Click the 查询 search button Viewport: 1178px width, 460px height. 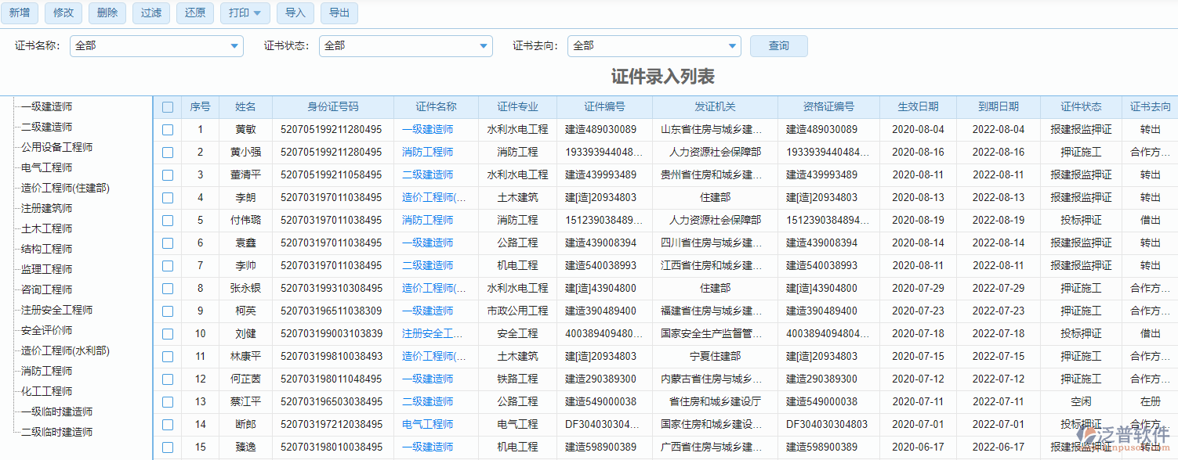778,46
